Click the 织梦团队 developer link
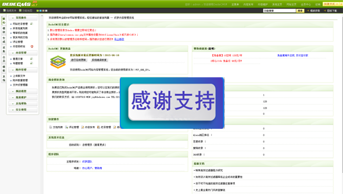 coord(87,161)
